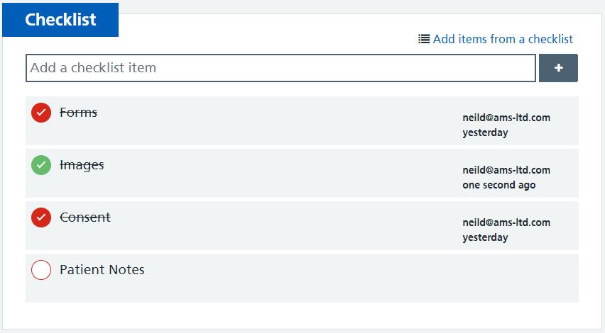Image resolution: width=605 pixels, height=333 pixels.
Task: Click the Patient Notes item text
Action: click(102, 269)
